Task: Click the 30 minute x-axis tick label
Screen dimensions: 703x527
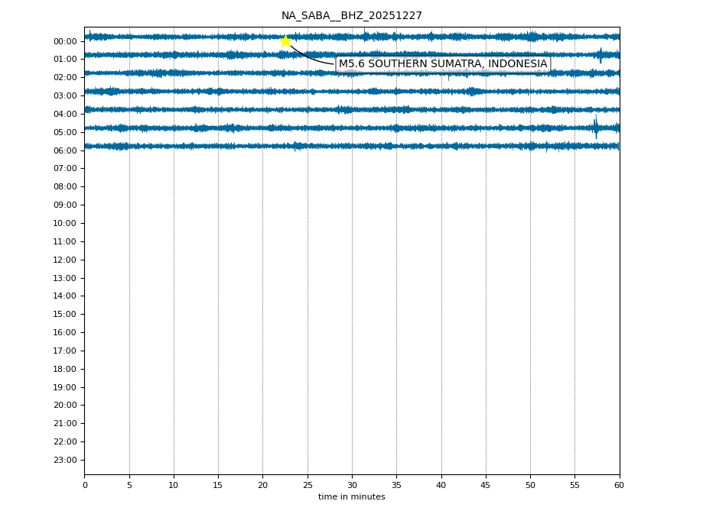Action: pyautogui.click(x=352, y=485)
